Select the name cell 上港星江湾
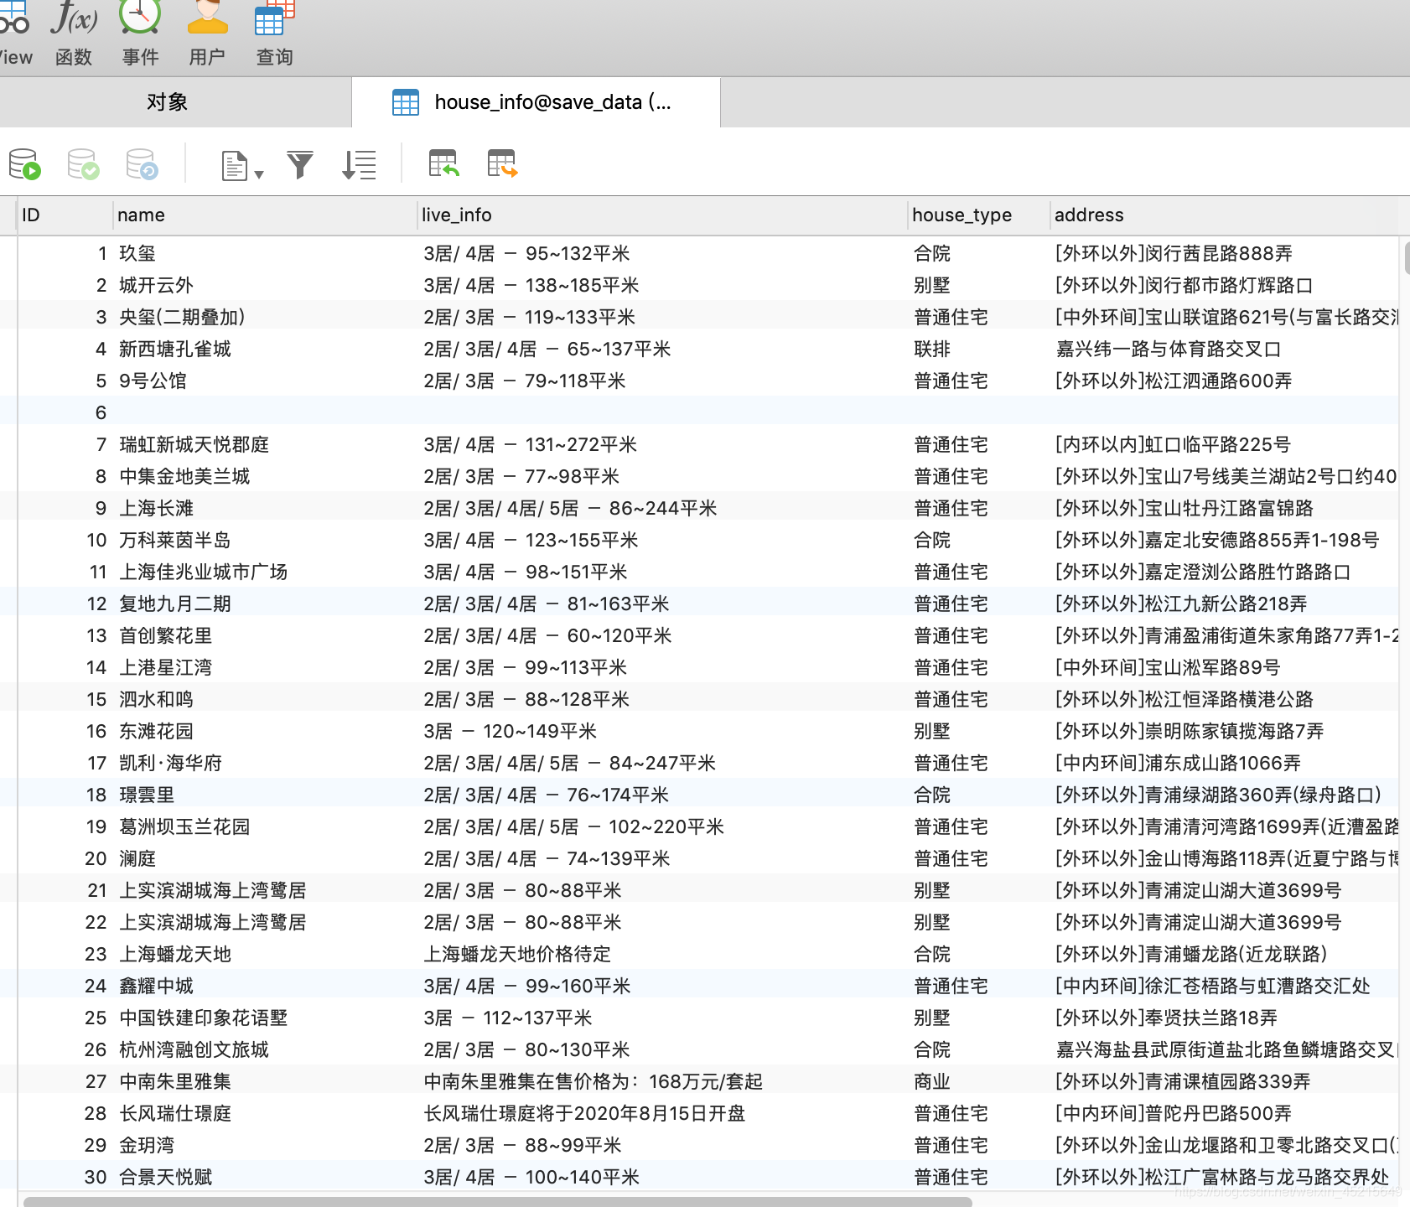The height and width of the screenshot is (1207, 1410). pyautogui.click(x=166, y=667)
